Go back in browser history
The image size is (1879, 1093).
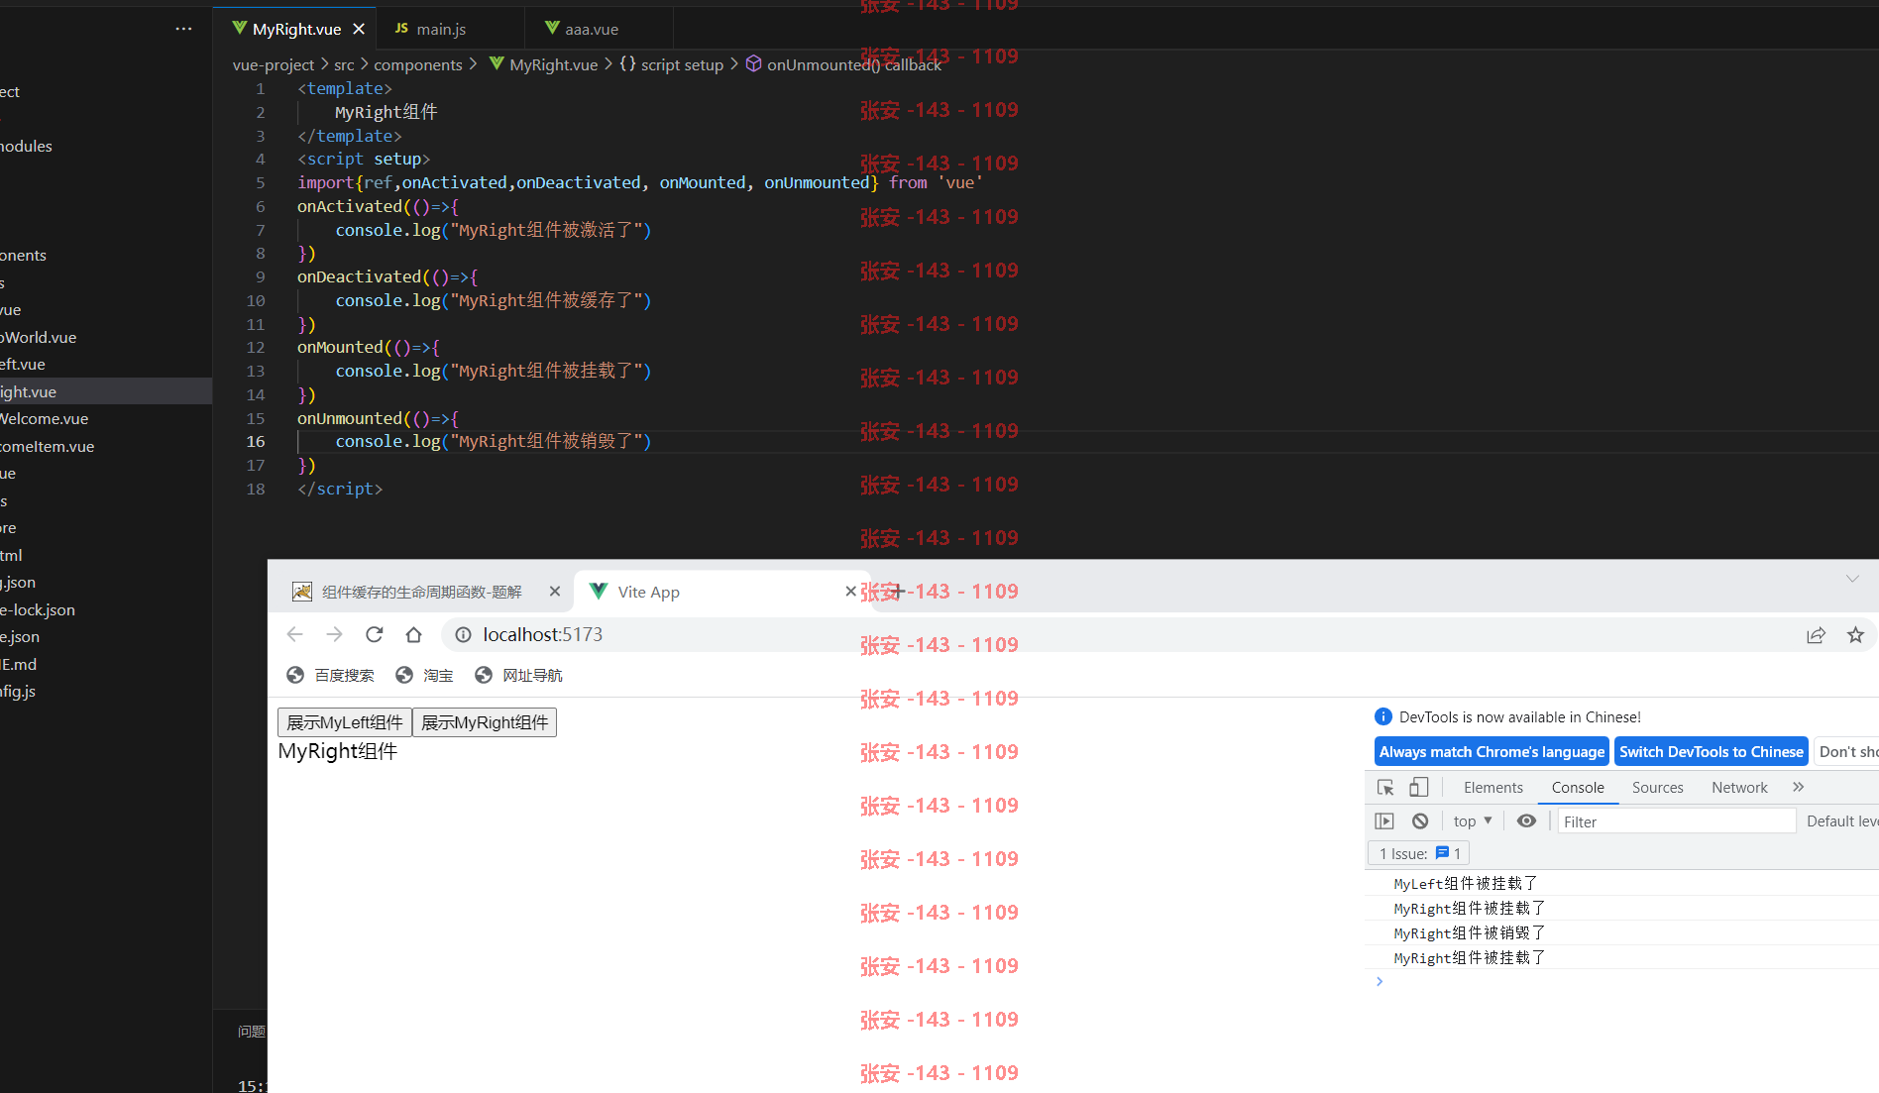click(294, 634)
